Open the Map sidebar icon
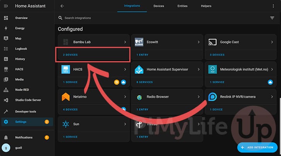This screenshot has width=281, height=156. pos(6,38)
